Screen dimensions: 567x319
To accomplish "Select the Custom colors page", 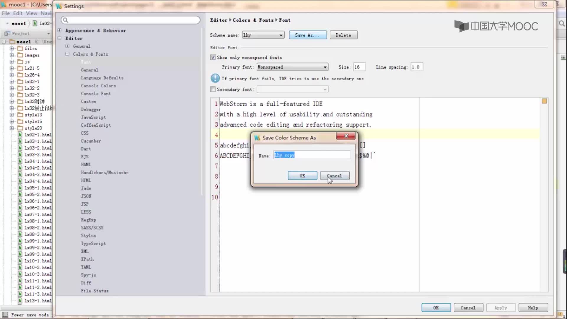I will pyautogui.click(x=88, y=102).
